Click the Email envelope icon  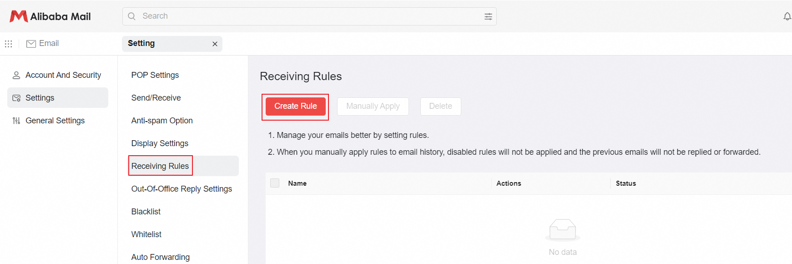(x=31, y=44)
